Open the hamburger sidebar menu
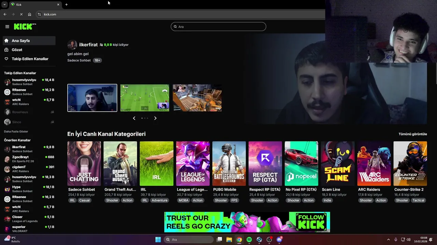The height and width of the screenshot is (245, 437). [x=7, y=27]
